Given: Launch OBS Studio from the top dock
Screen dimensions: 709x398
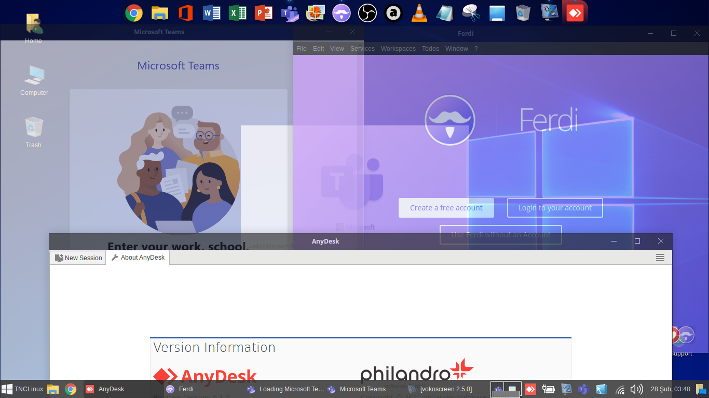Looking at the screenshot, I should click(367, 12).
